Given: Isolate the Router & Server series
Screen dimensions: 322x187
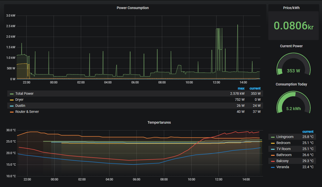Looking at the screenshot, I should coord(27,112).
